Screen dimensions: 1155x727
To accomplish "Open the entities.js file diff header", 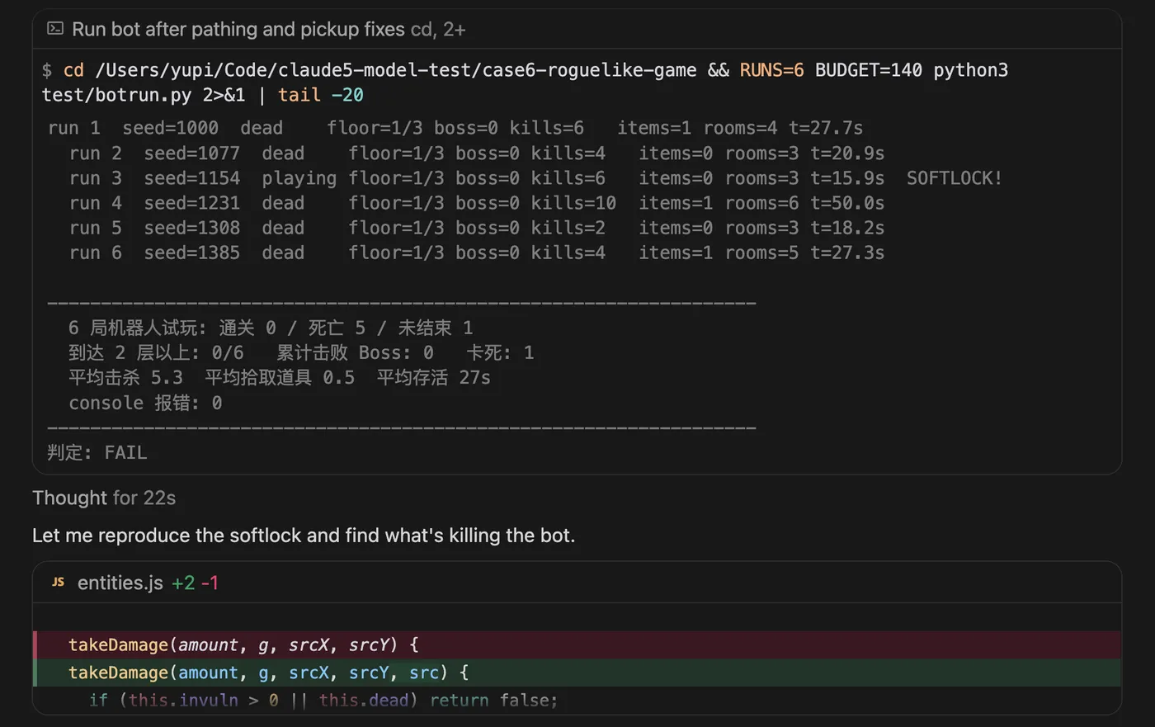I will point(576,583).
